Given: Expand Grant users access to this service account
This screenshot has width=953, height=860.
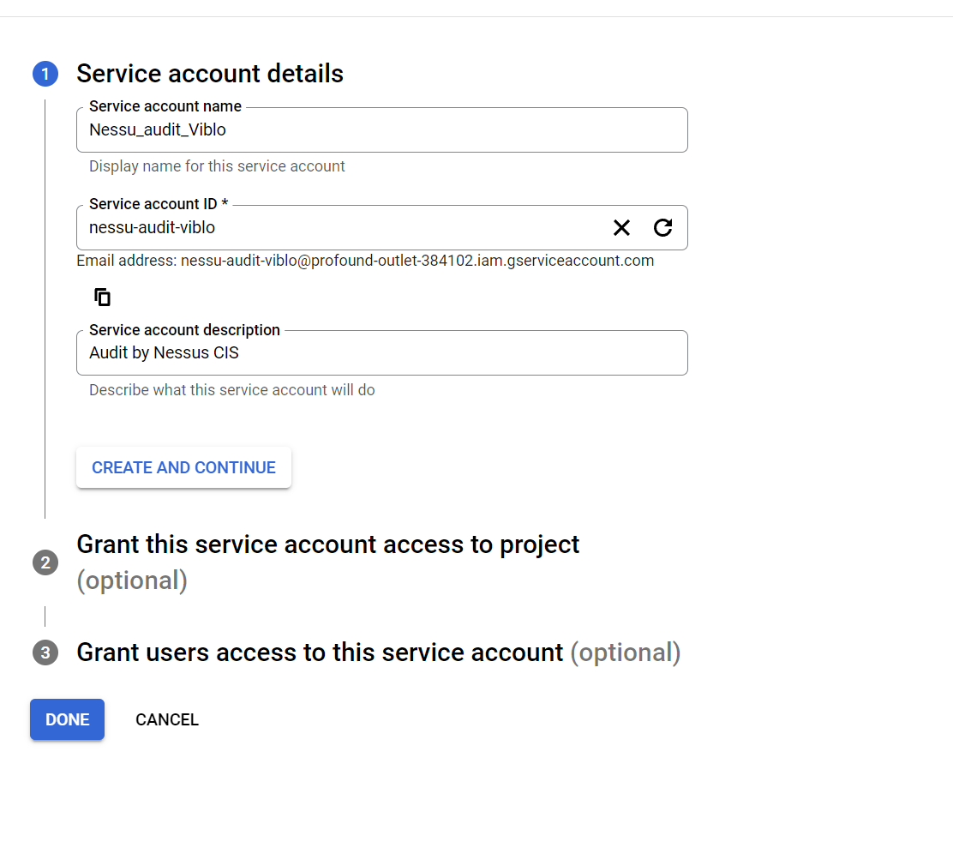Looking at the screenshot, I should pyautogui.click(x=320, y=653).
